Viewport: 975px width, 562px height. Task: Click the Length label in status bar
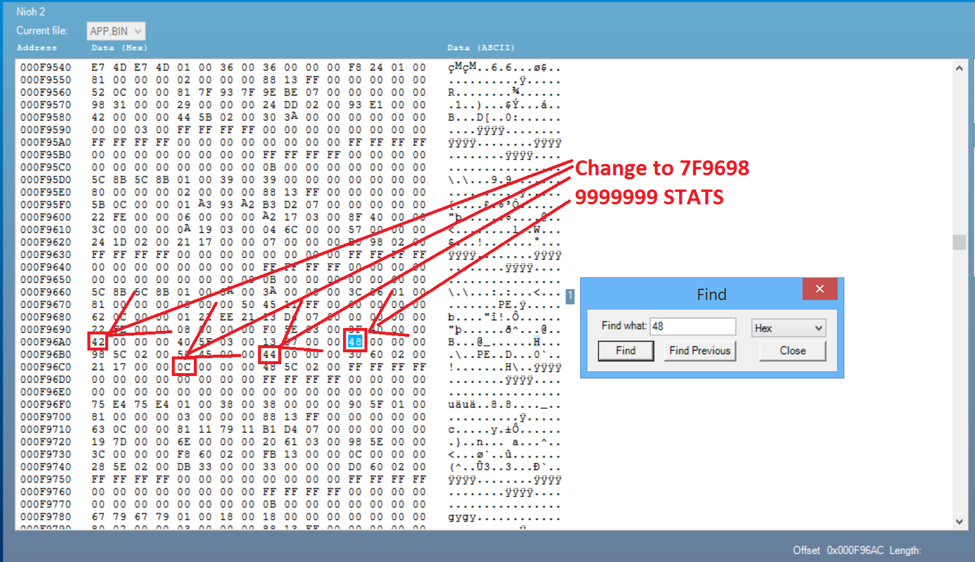(905, 550)
